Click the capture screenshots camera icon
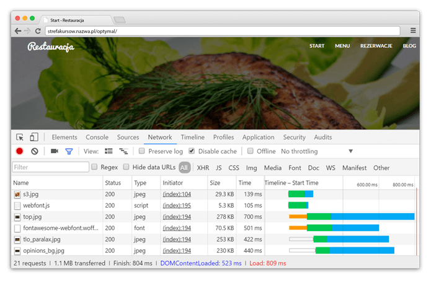 55,151
